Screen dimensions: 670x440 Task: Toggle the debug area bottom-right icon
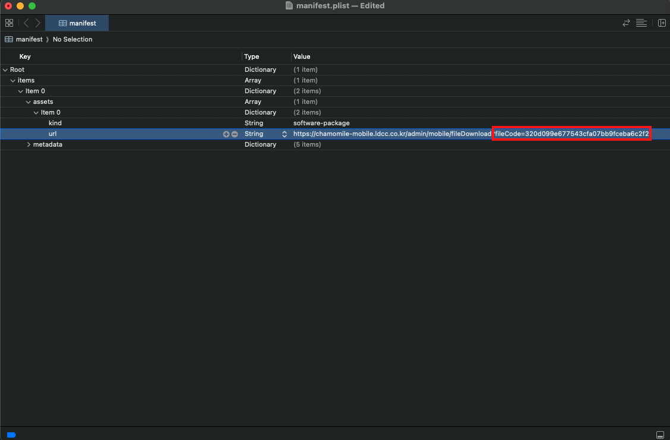point(660,435)
